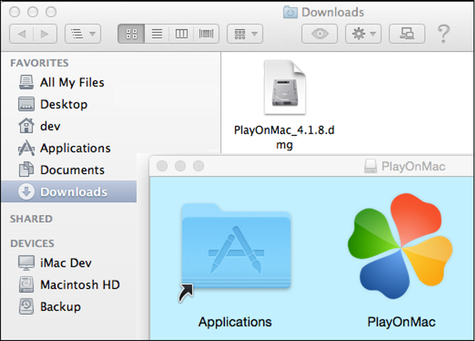This screenshot has height=341, width=475.
Task: Select Macintosh HD under Devices
Action: (x=79, y=285)
